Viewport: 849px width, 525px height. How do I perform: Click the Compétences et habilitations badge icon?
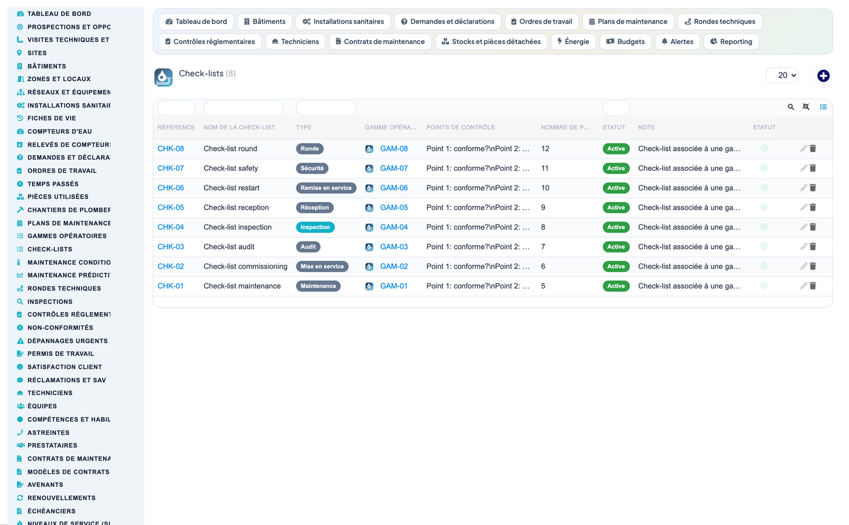(20, 419)
